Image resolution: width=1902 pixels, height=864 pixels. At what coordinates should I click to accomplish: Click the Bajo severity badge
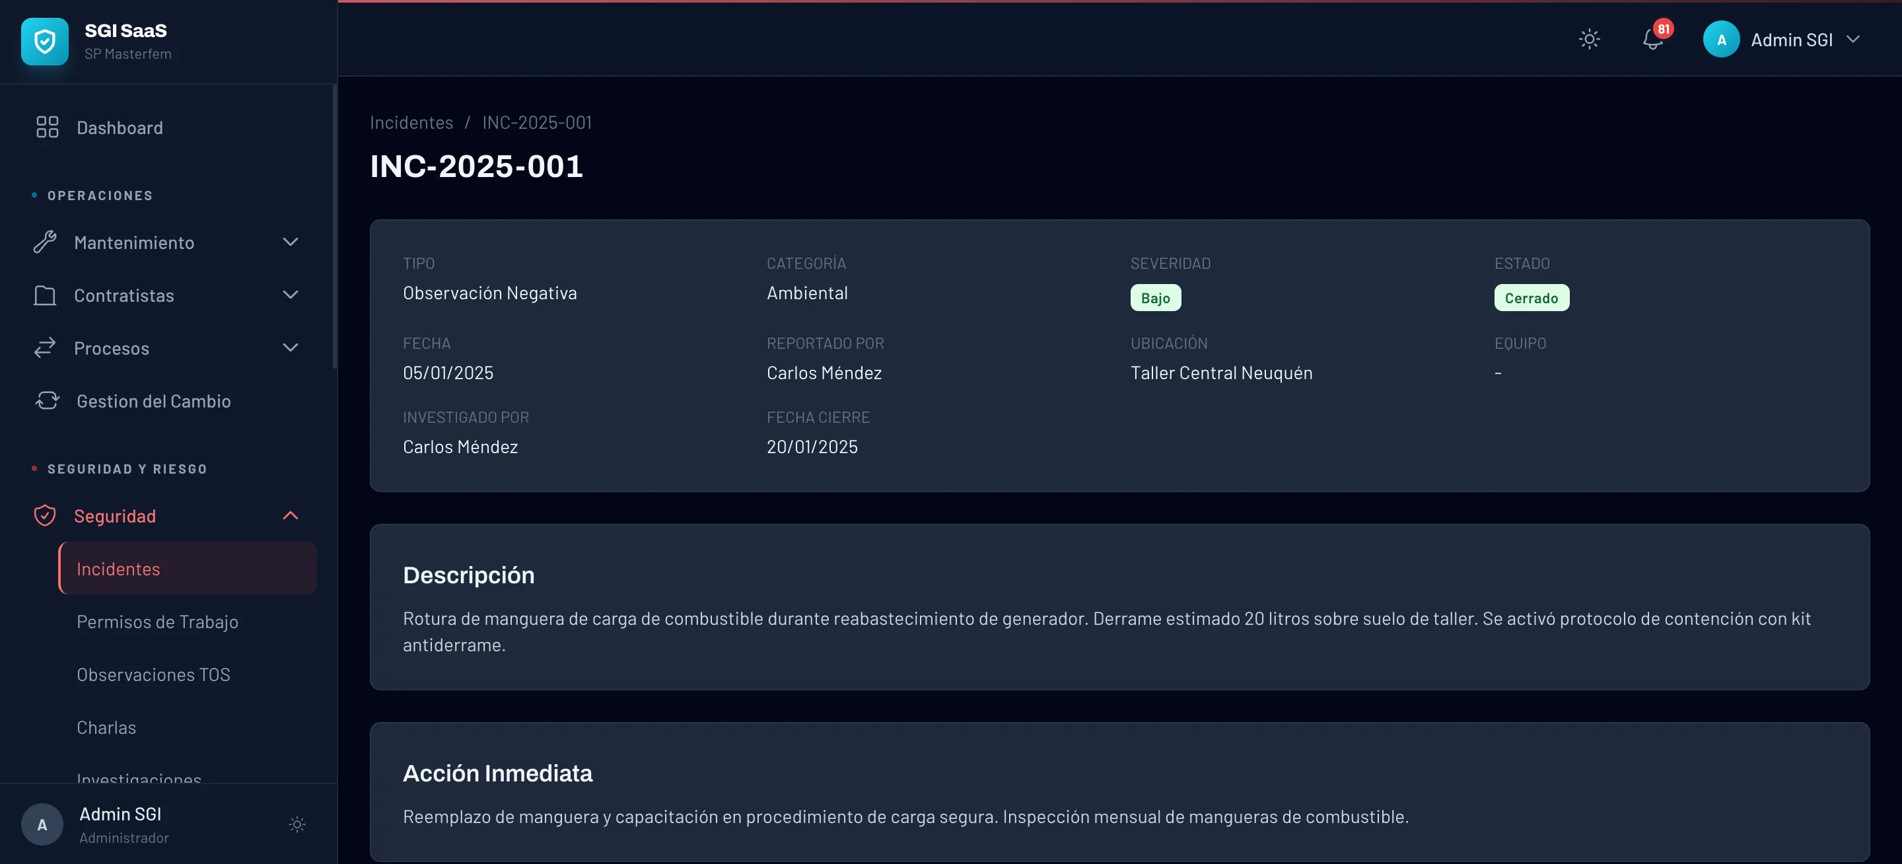1156,298
